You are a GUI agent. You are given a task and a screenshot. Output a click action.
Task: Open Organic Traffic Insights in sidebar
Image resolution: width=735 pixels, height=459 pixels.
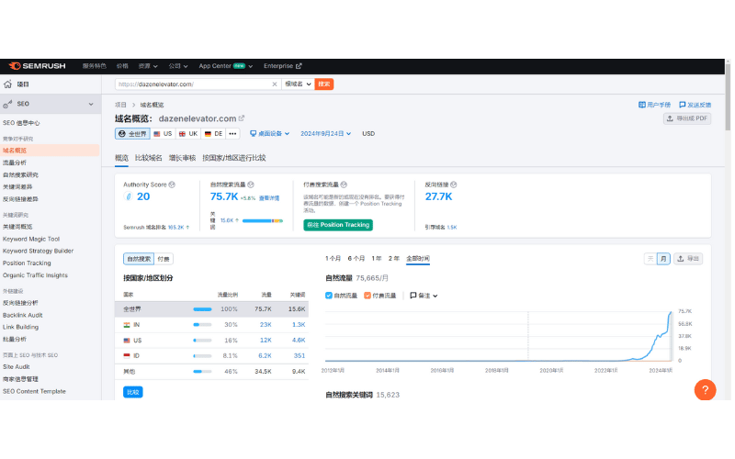point(35,275)
